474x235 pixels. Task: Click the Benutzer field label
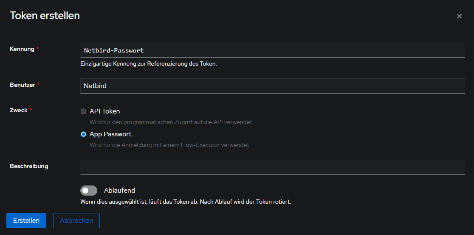(x=23, y=85)
